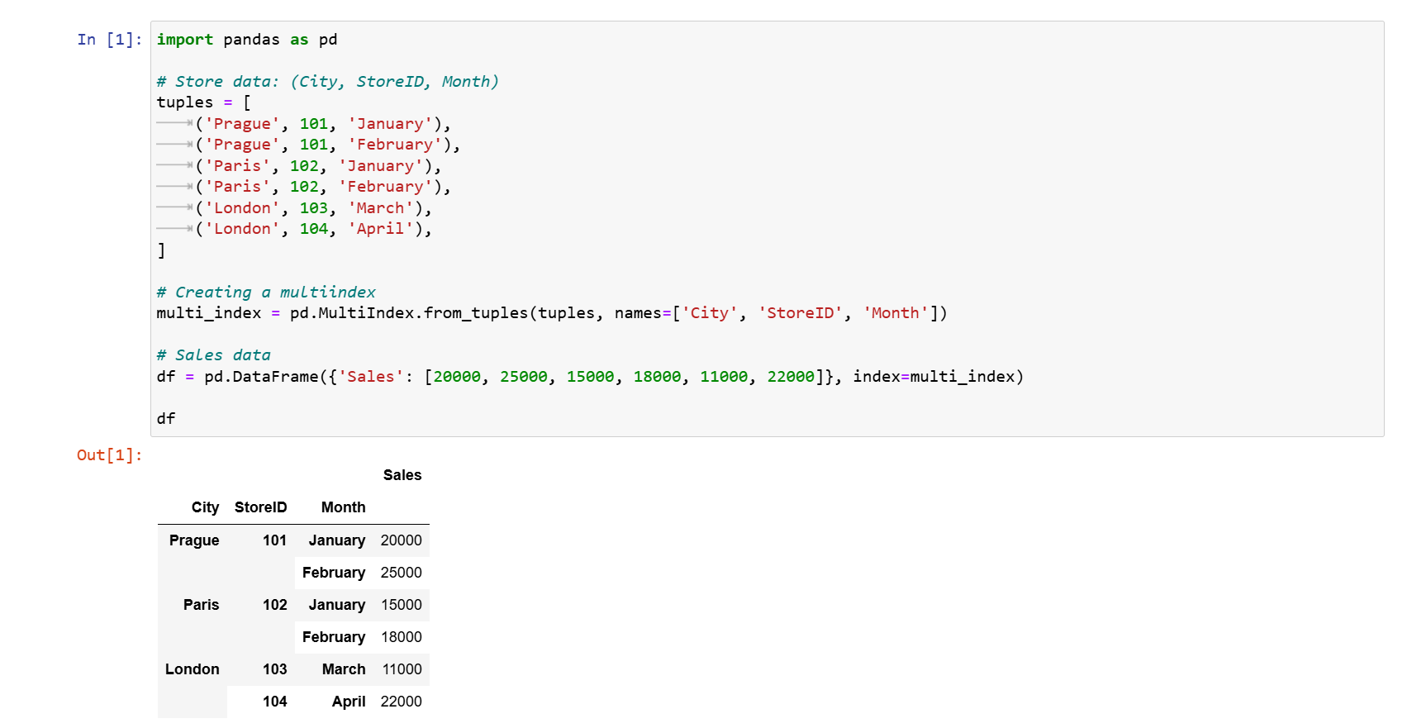Click the City index header
The width and height of the screenshot is (1407, 728).
point(205,507)
